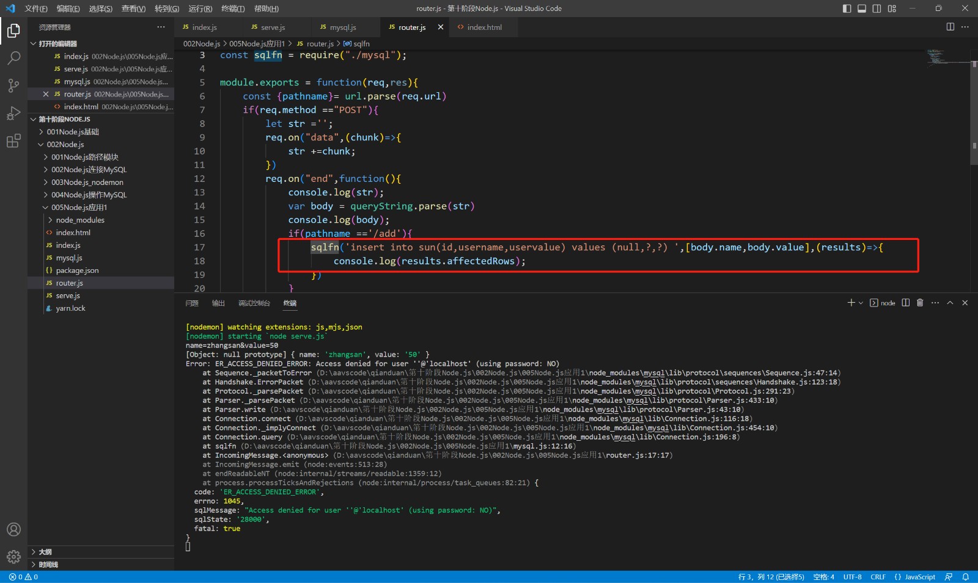
Task: Expand the 001Node.js基础 folder
Action: [101, 132]
